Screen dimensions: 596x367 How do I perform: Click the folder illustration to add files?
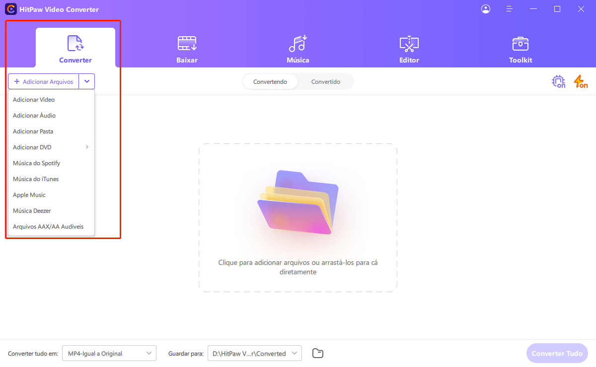(298, 202)
